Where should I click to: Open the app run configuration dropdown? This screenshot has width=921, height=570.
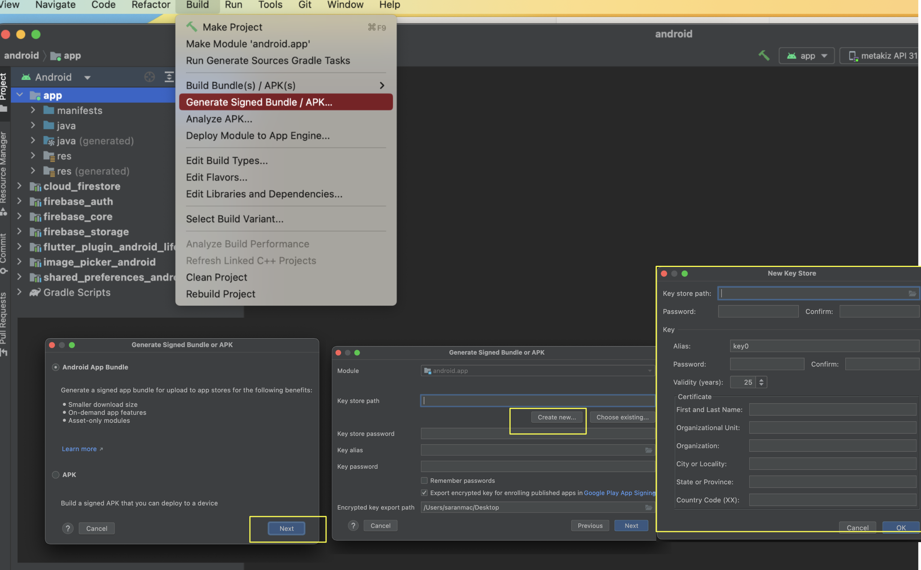pos(807,56)
